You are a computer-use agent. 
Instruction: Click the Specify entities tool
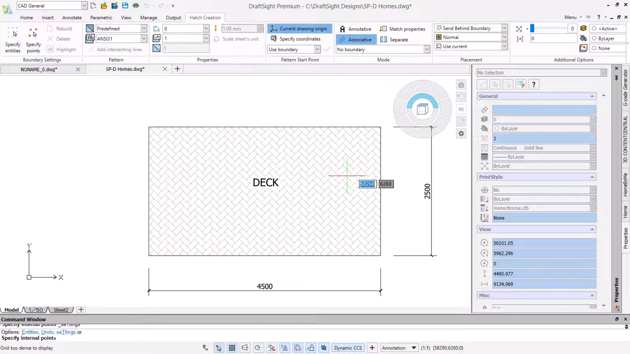[x=13, y=39]
